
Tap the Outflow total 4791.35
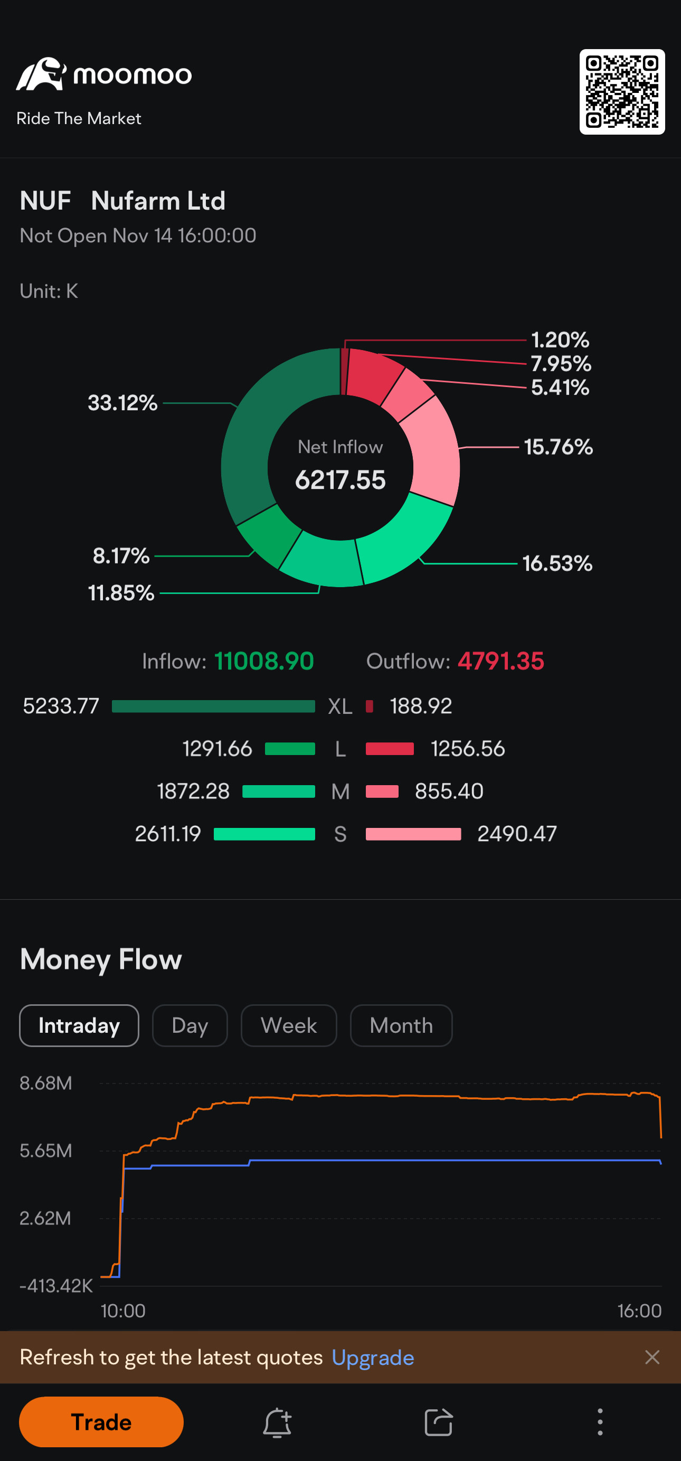click(500, 661)
